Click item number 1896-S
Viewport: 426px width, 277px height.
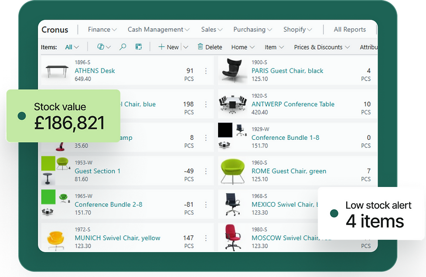(x=82, y=62)
